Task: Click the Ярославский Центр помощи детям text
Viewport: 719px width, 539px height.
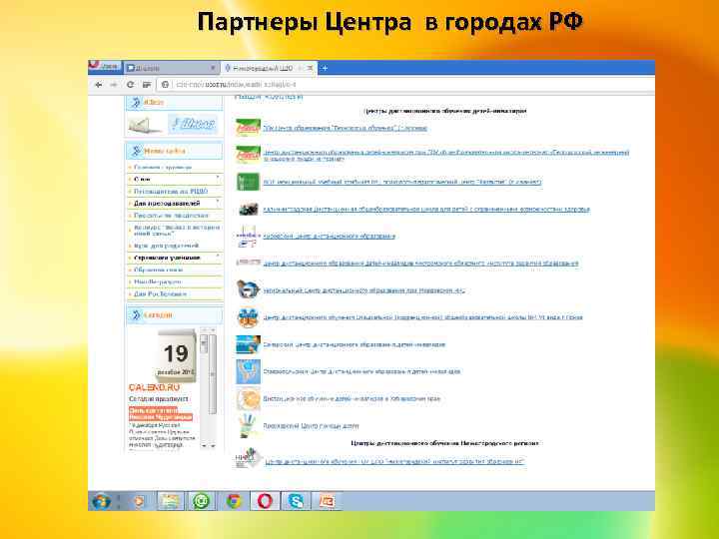Action: (x=311, y=426)
